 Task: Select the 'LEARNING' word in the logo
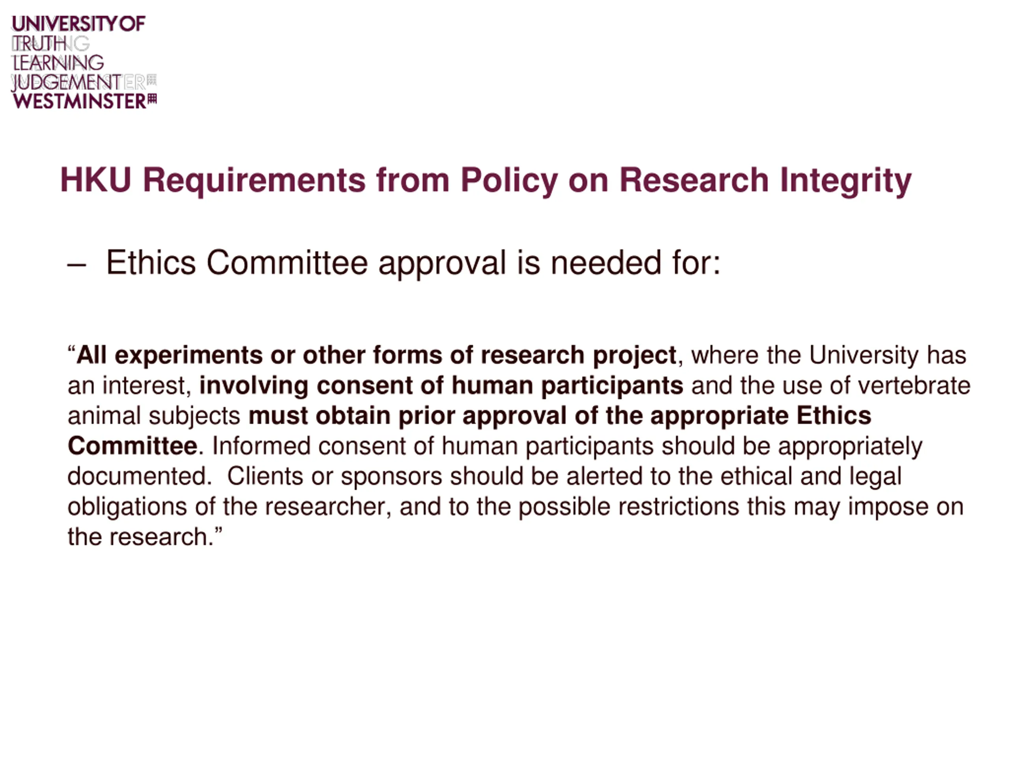pyautogui.click(x=58, y=63)
